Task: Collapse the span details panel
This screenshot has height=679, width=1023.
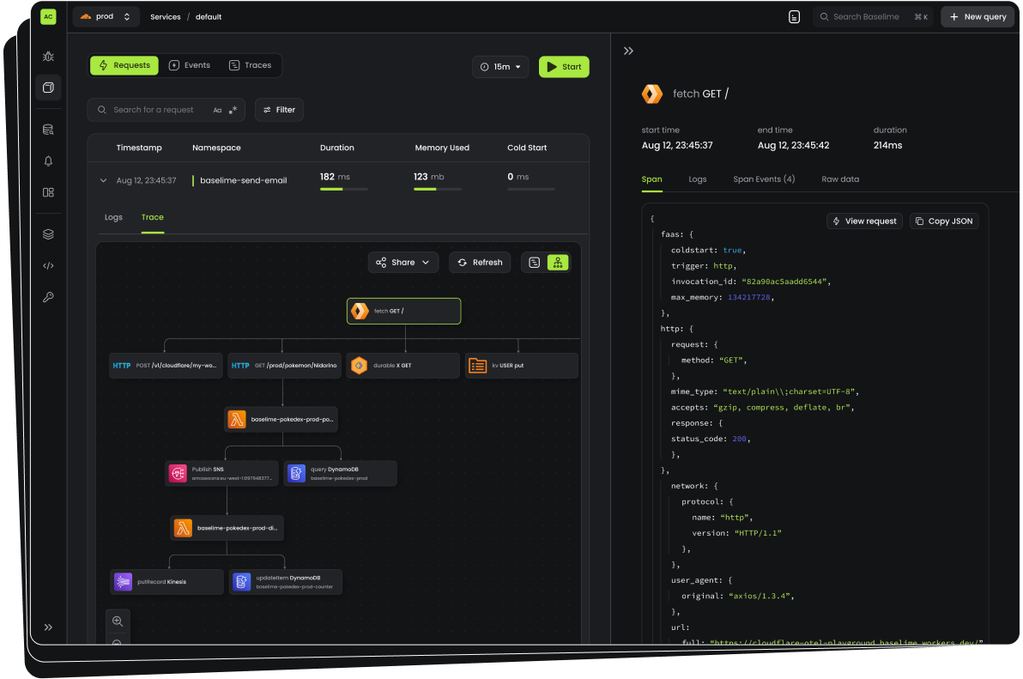Action: pyautogui.click(x=628, y=52)
